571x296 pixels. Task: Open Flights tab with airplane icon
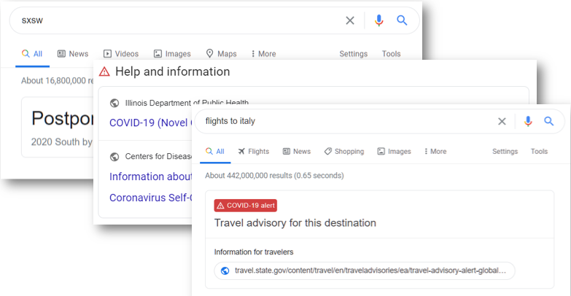254,152
